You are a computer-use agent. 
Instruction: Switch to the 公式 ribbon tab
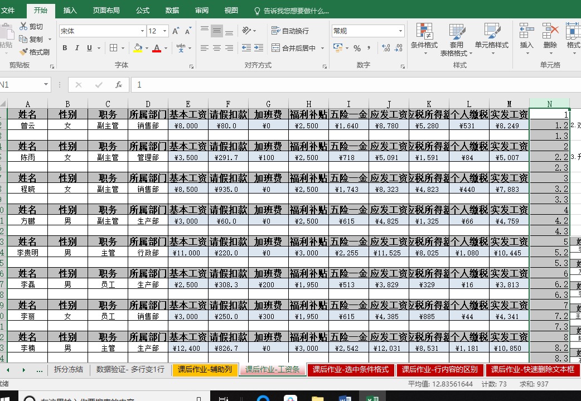click(x=142, y=11)
